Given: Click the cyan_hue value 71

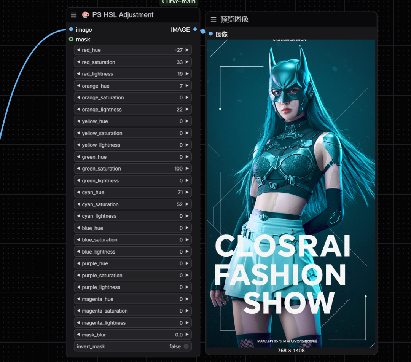Looking at the screenshot, I should point(180,192).
